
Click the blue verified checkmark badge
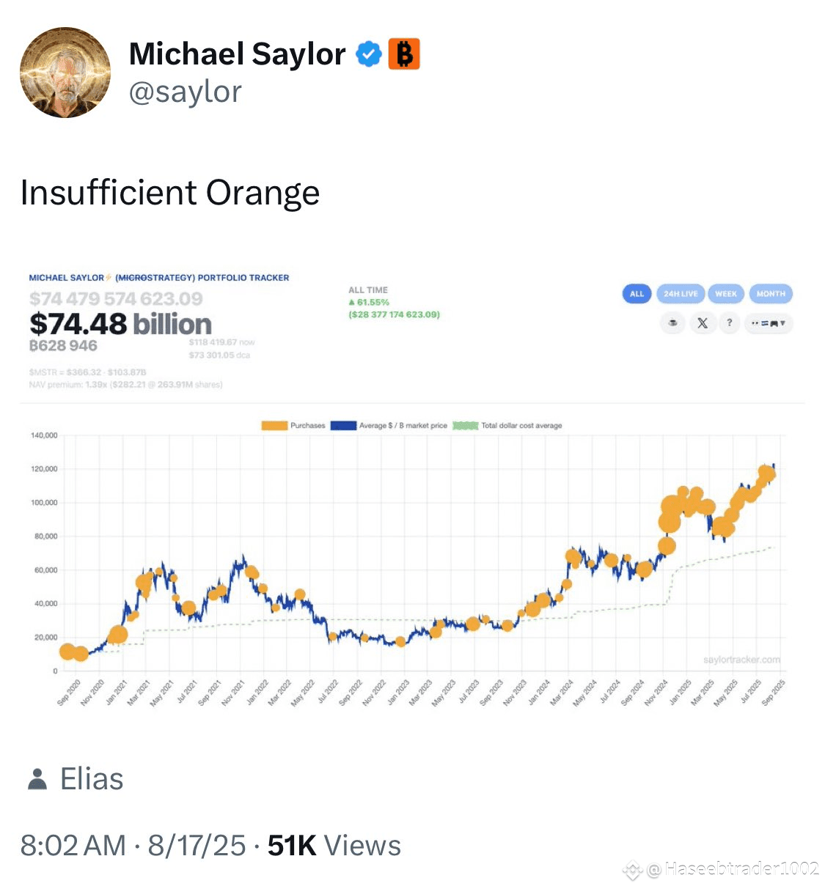pos(369,54)
